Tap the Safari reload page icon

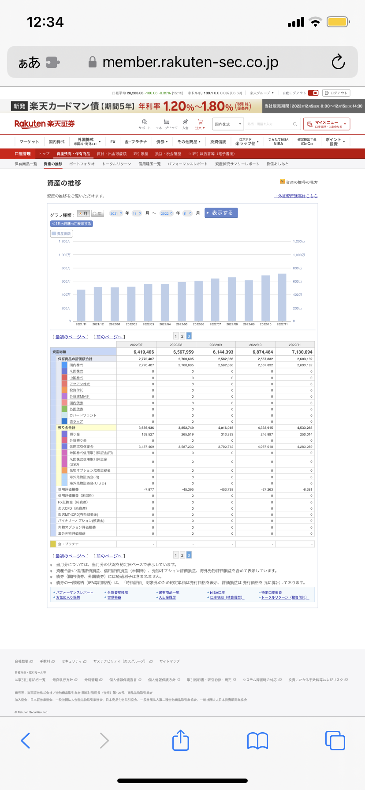pos(338,62)
